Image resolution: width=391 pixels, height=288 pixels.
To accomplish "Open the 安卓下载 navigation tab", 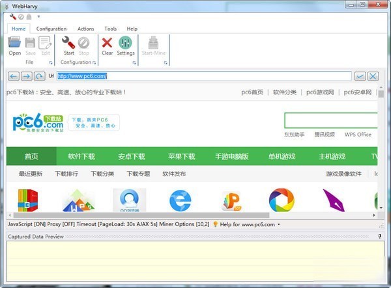I will click(x=132, y=156).
